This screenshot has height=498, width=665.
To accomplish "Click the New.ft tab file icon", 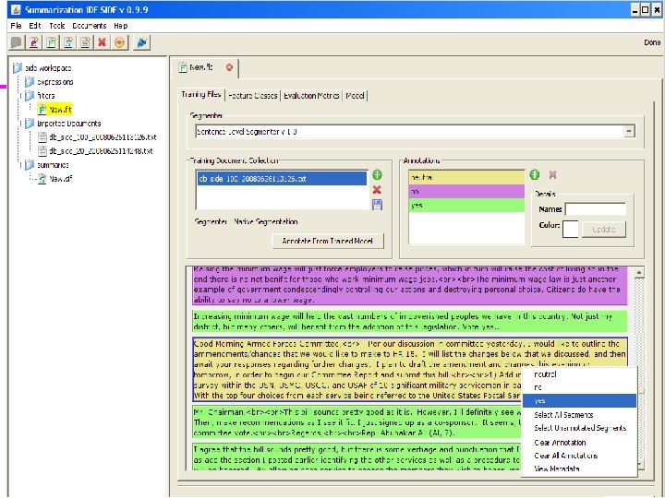I will 183,67.
